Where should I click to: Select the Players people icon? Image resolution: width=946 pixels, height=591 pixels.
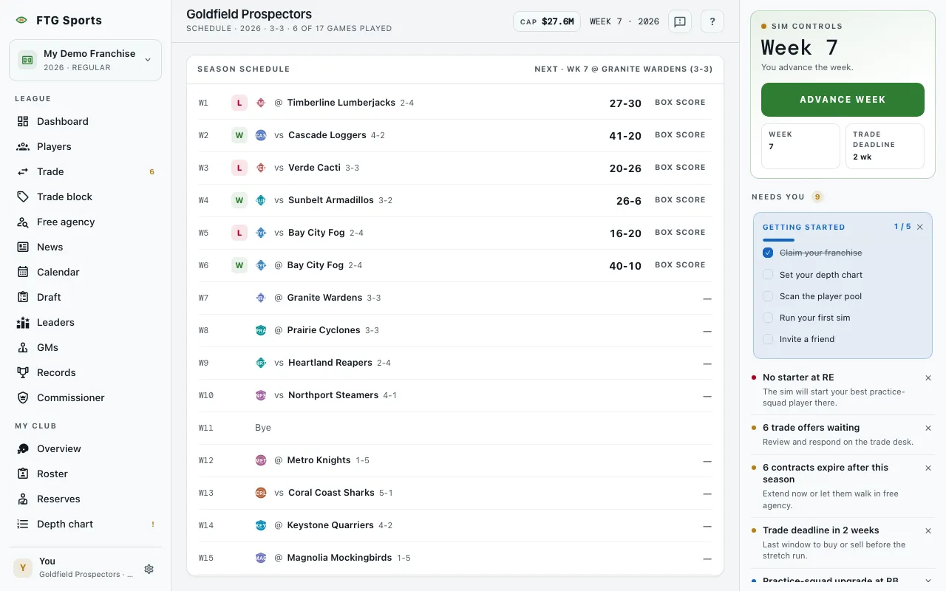tap(23, 146)
